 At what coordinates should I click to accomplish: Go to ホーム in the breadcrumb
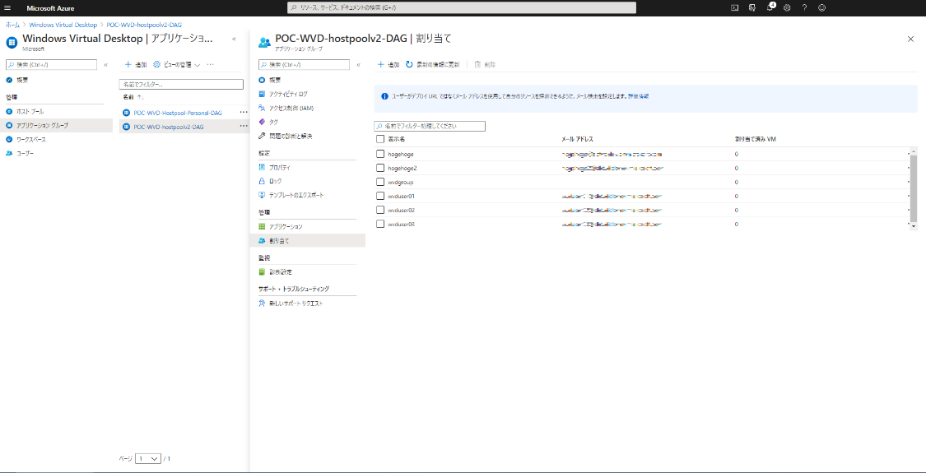(x=12, y=25)
